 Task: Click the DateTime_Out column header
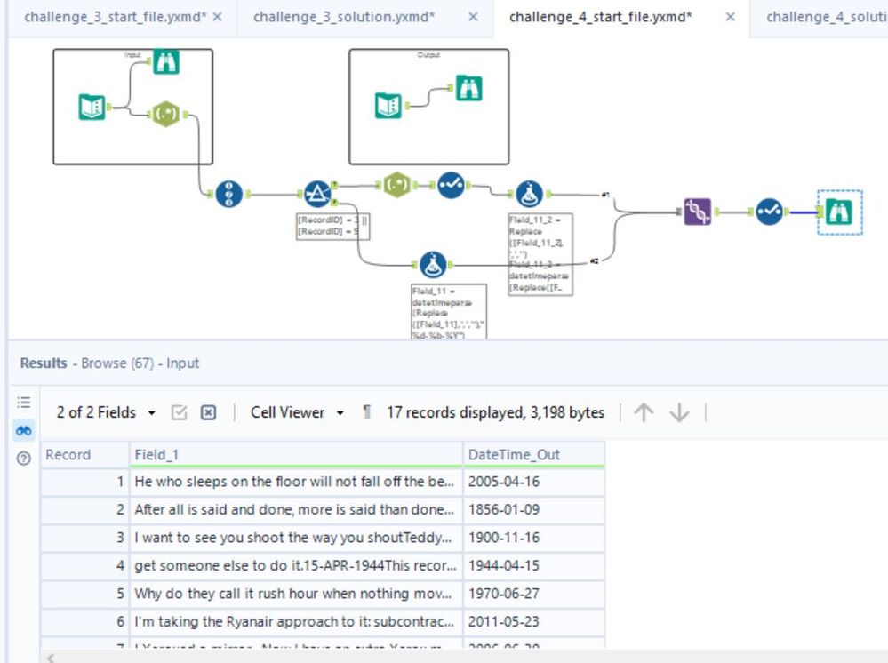pos(534,455)
